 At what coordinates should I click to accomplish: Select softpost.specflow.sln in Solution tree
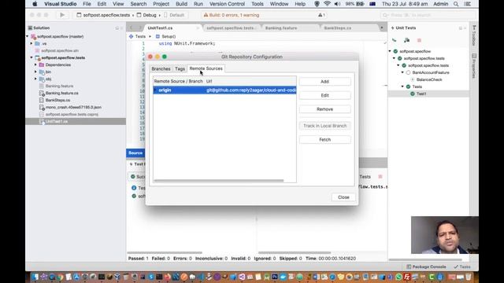tap(60, 50)
